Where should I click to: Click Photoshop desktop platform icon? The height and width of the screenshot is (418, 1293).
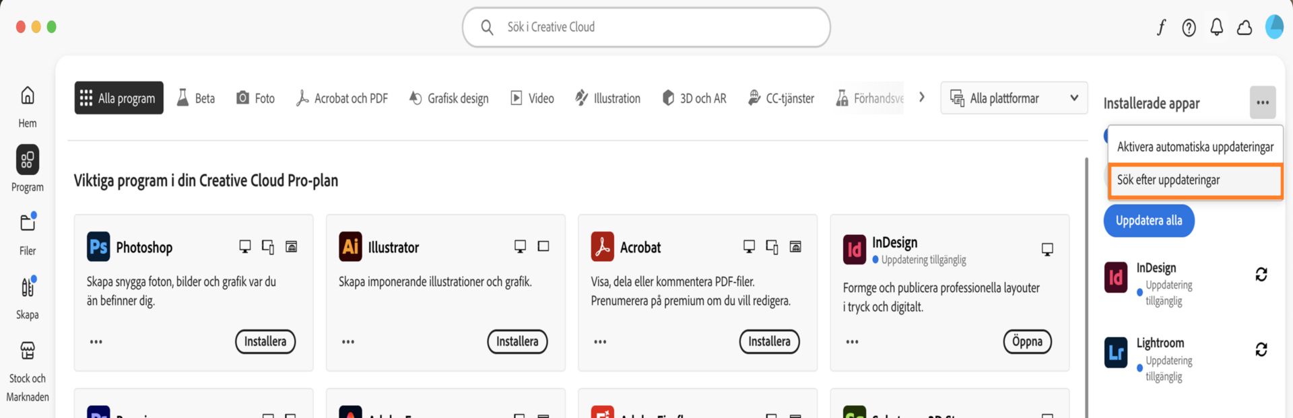tap(245, 247)
